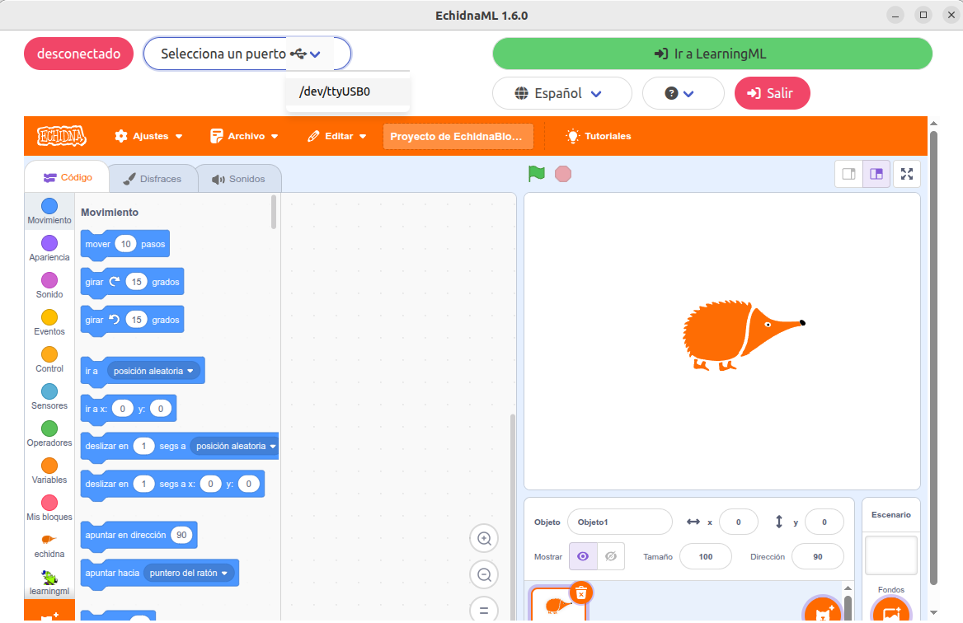Open the Selecciona un puerto dropdown

[x=247, y=54]
